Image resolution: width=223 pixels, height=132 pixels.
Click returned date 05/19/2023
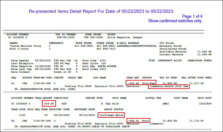pyautogui.click(x=87, y=115)
